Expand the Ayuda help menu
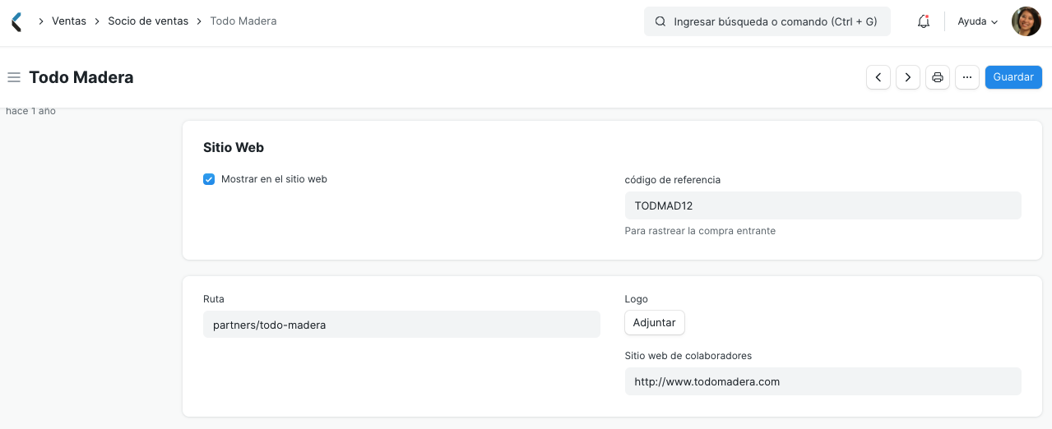1052x429 pixels. [978, 22]
